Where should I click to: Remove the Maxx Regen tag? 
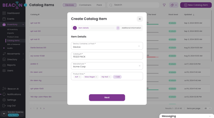point(96,77)
